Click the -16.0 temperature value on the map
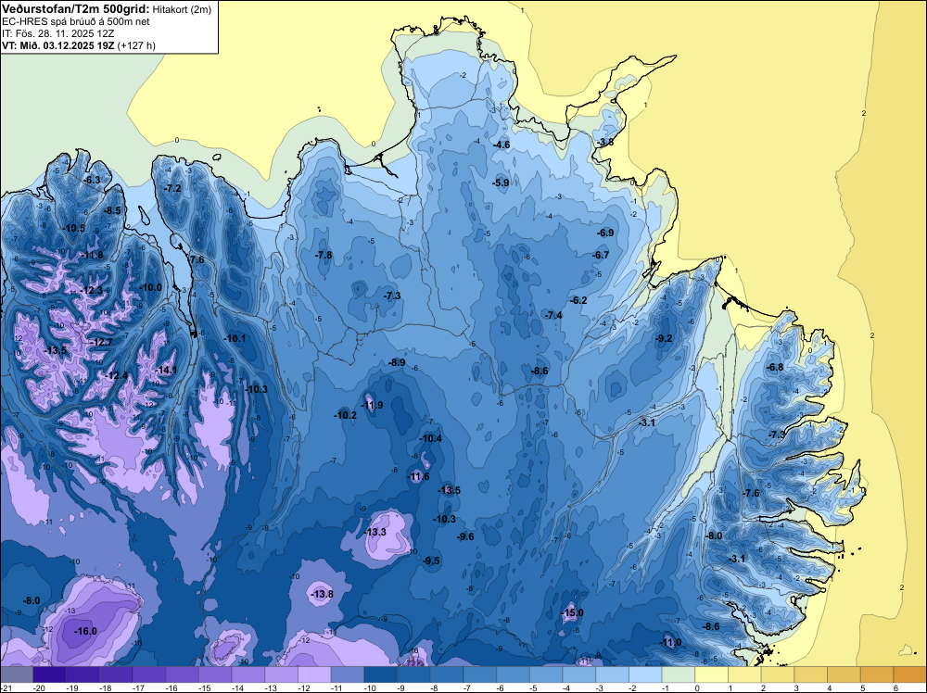This screenshot has height=693, width=927. [85, 631]
